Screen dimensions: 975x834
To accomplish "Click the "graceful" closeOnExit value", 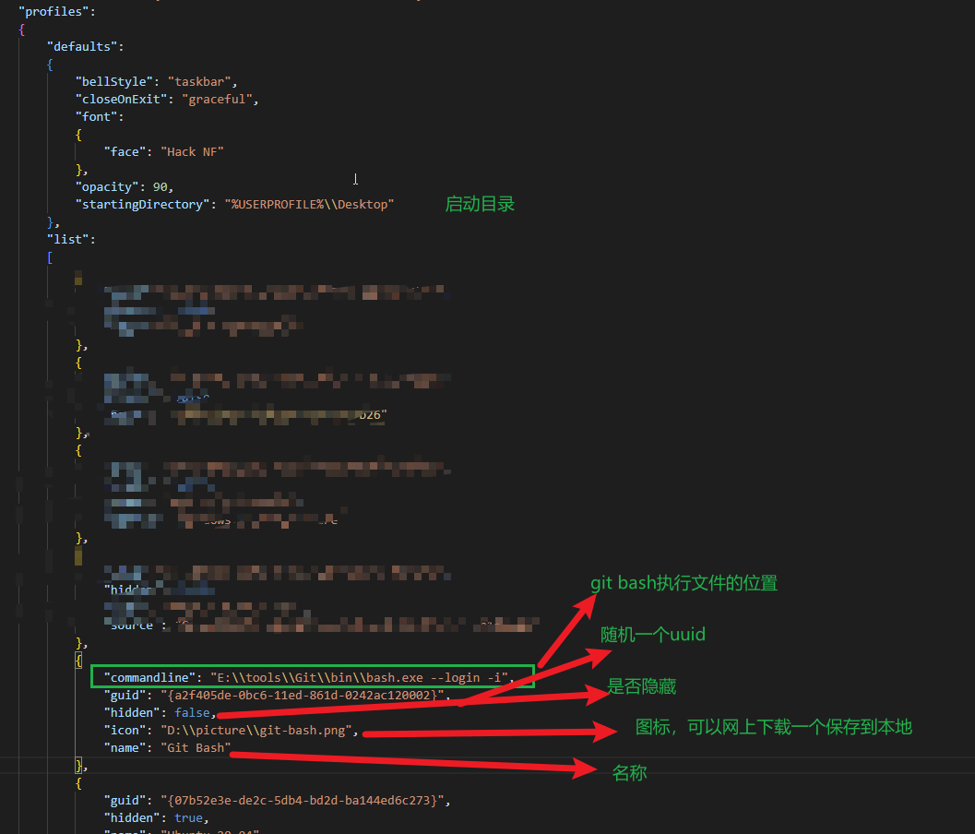I will (220, 99).
